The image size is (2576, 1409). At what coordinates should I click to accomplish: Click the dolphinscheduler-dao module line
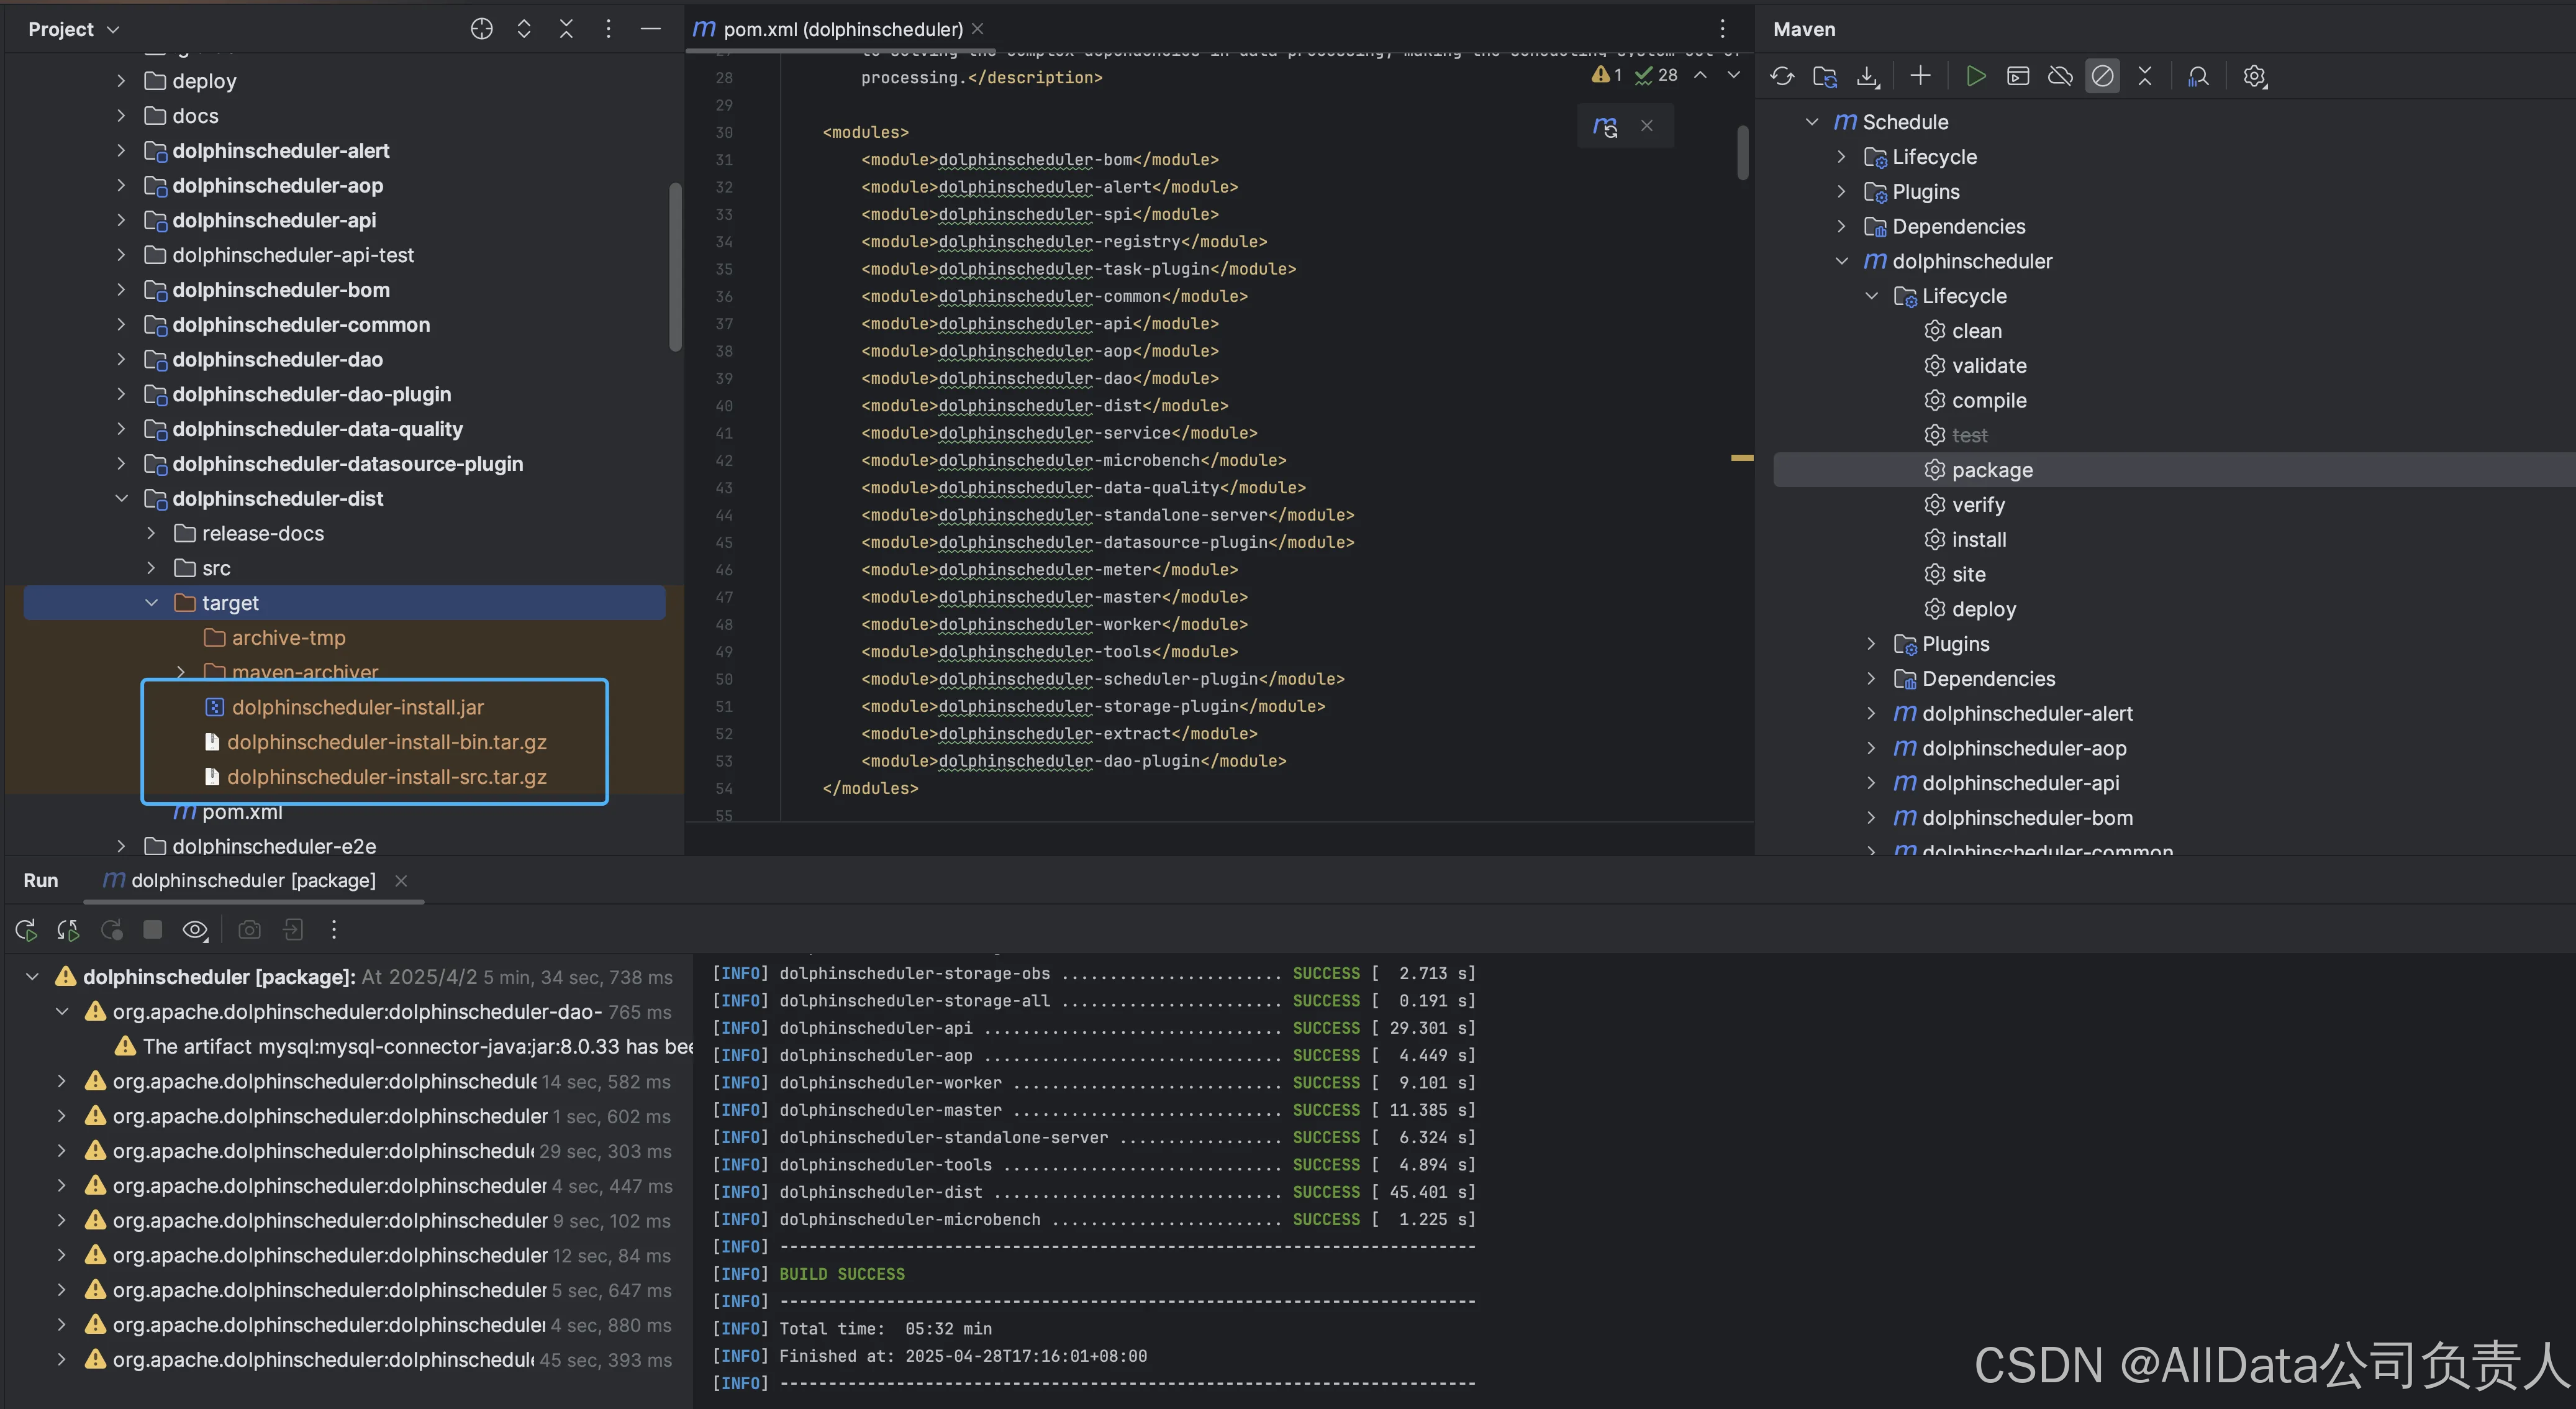1040,378
